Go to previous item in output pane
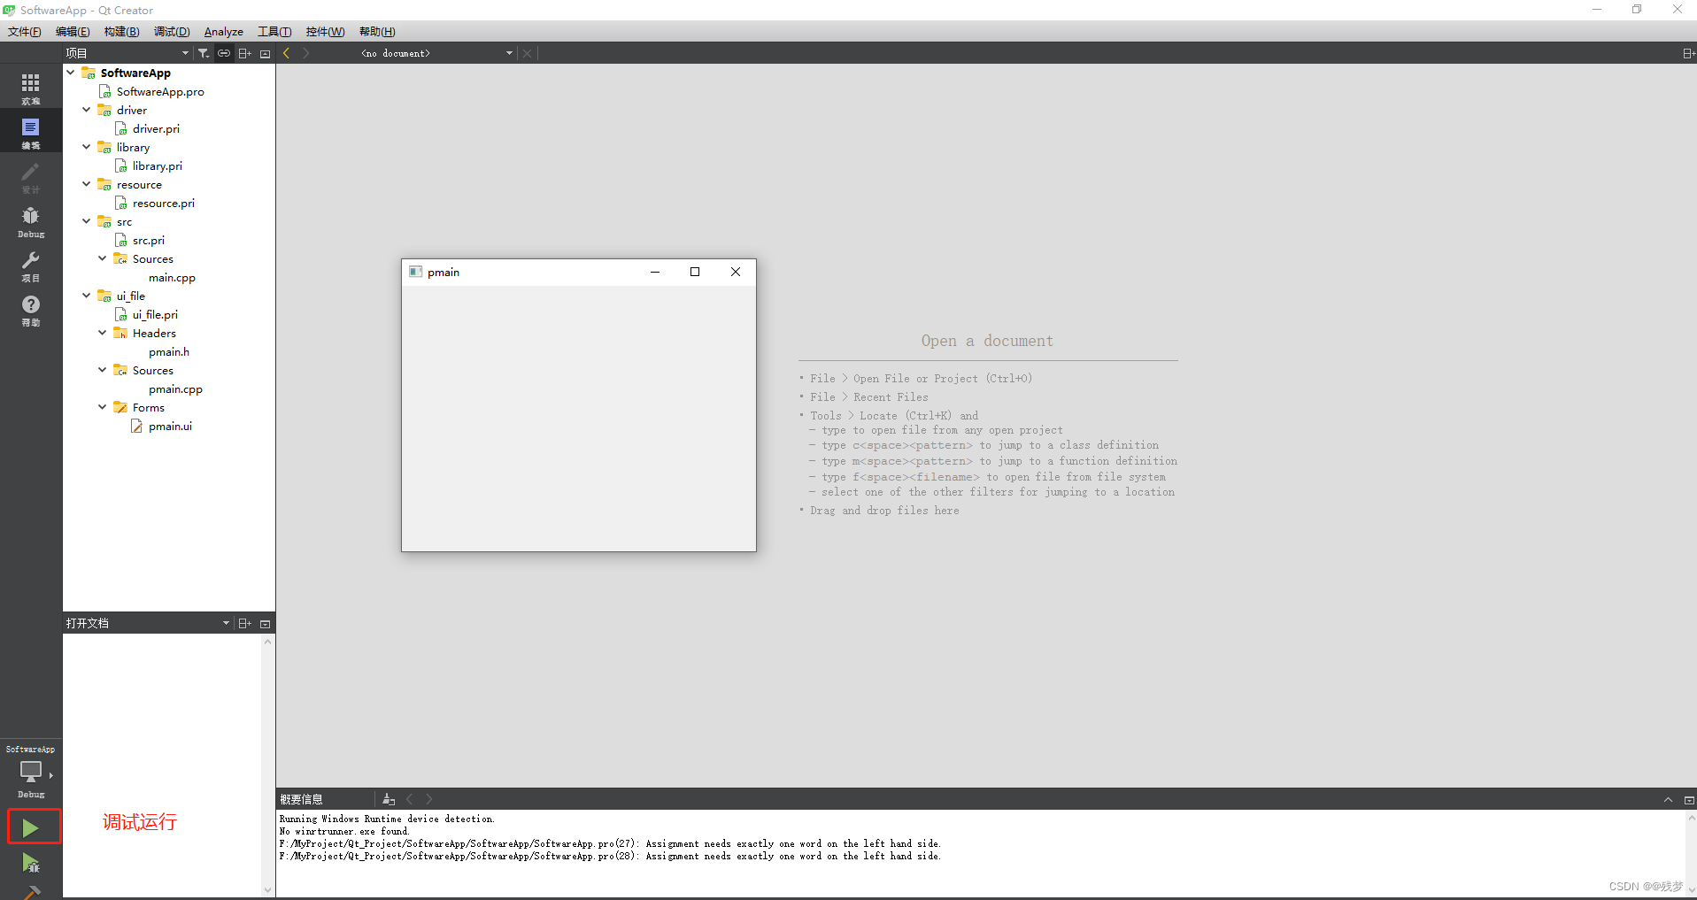Viewport: 1697px width, 900px height. [410, 799]
